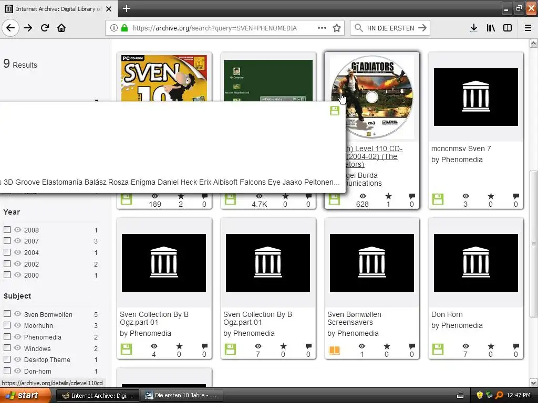The image size is (538, 403).
Task: Click texts book icon on Screensavers card
Action: (x=335, y=350)
